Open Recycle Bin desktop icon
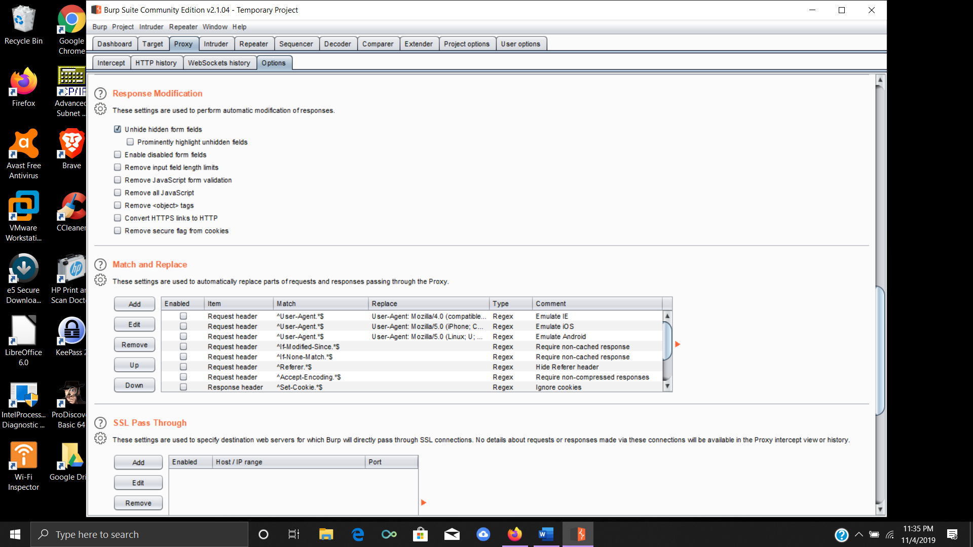This screenshot has height=547, width=973. pyautogui.click(x=23, y=25)
